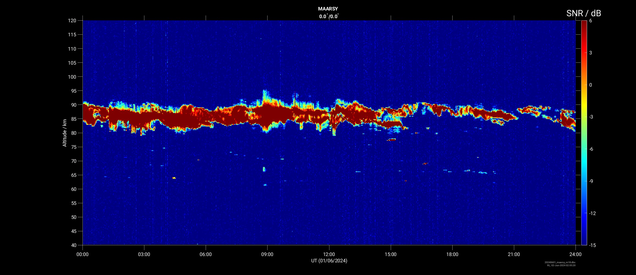636x275 pixels.
Task: Click the "09:00" time tick label
Action: (x=267, y=254)
